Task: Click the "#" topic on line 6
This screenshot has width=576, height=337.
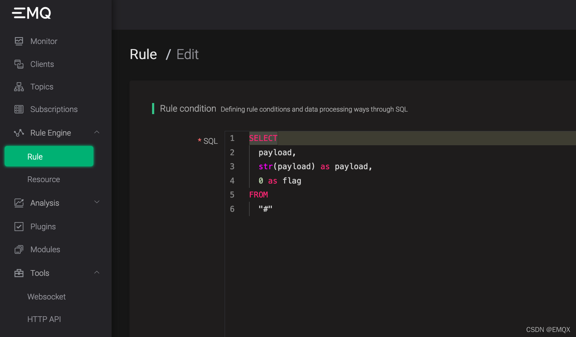Action: click(265, 209)
